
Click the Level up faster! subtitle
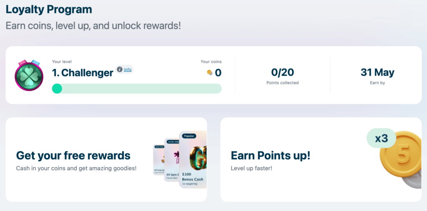point(251,168)
